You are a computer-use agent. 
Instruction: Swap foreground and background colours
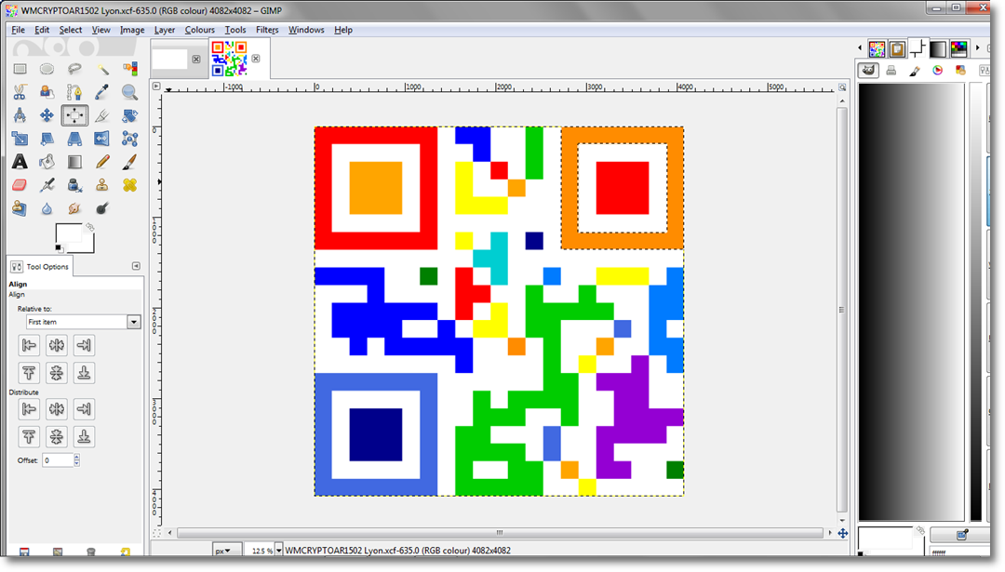(90, 227)
